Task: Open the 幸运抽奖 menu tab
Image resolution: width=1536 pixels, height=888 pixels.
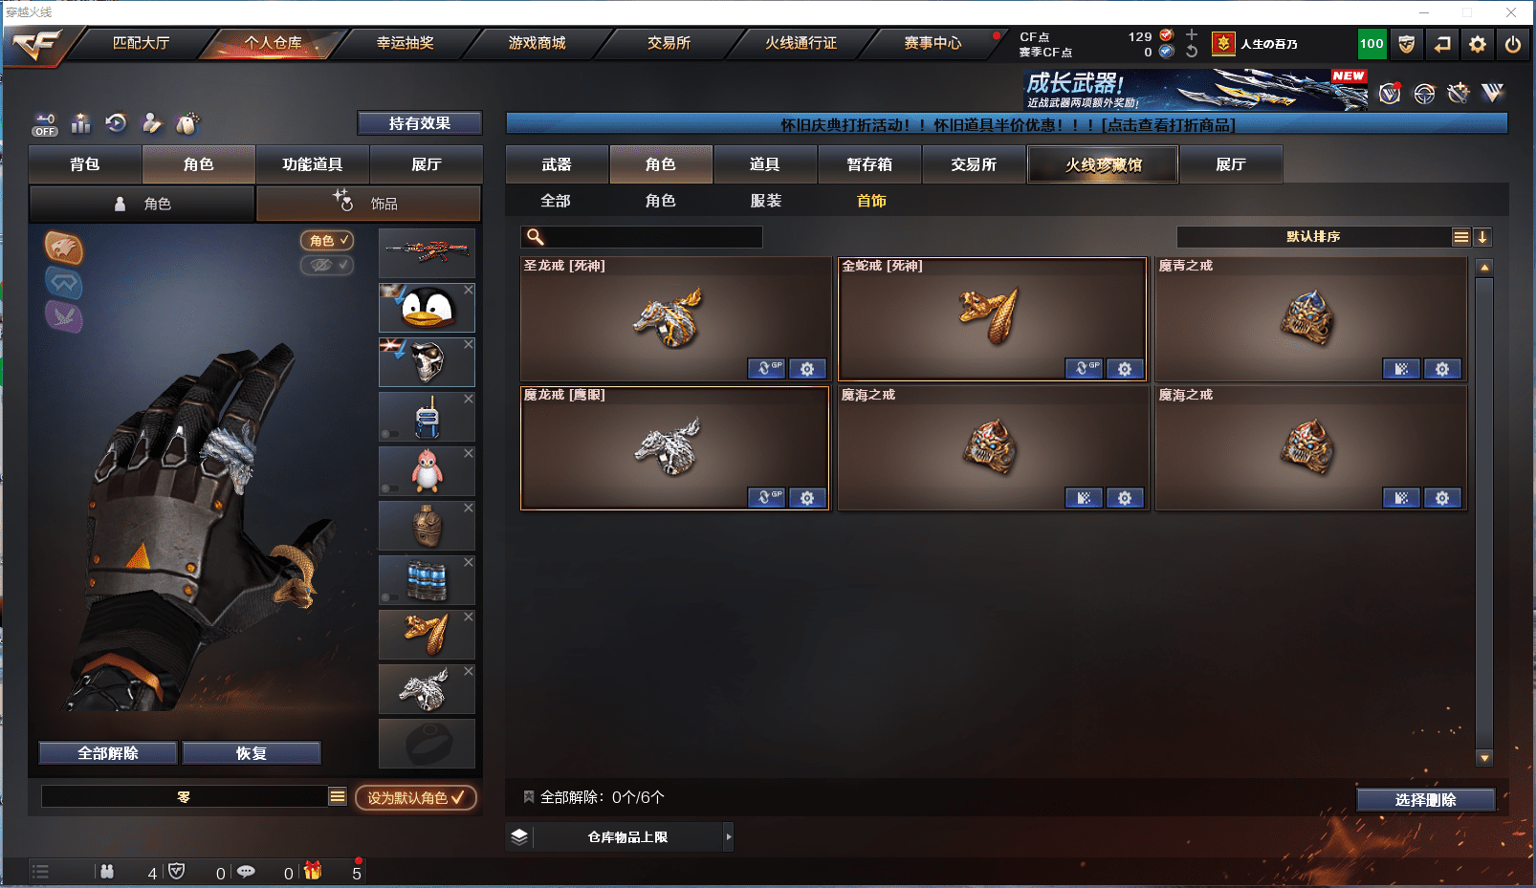Action: [405, 43]
